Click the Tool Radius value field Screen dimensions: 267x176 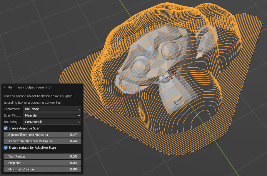(42, 156)
